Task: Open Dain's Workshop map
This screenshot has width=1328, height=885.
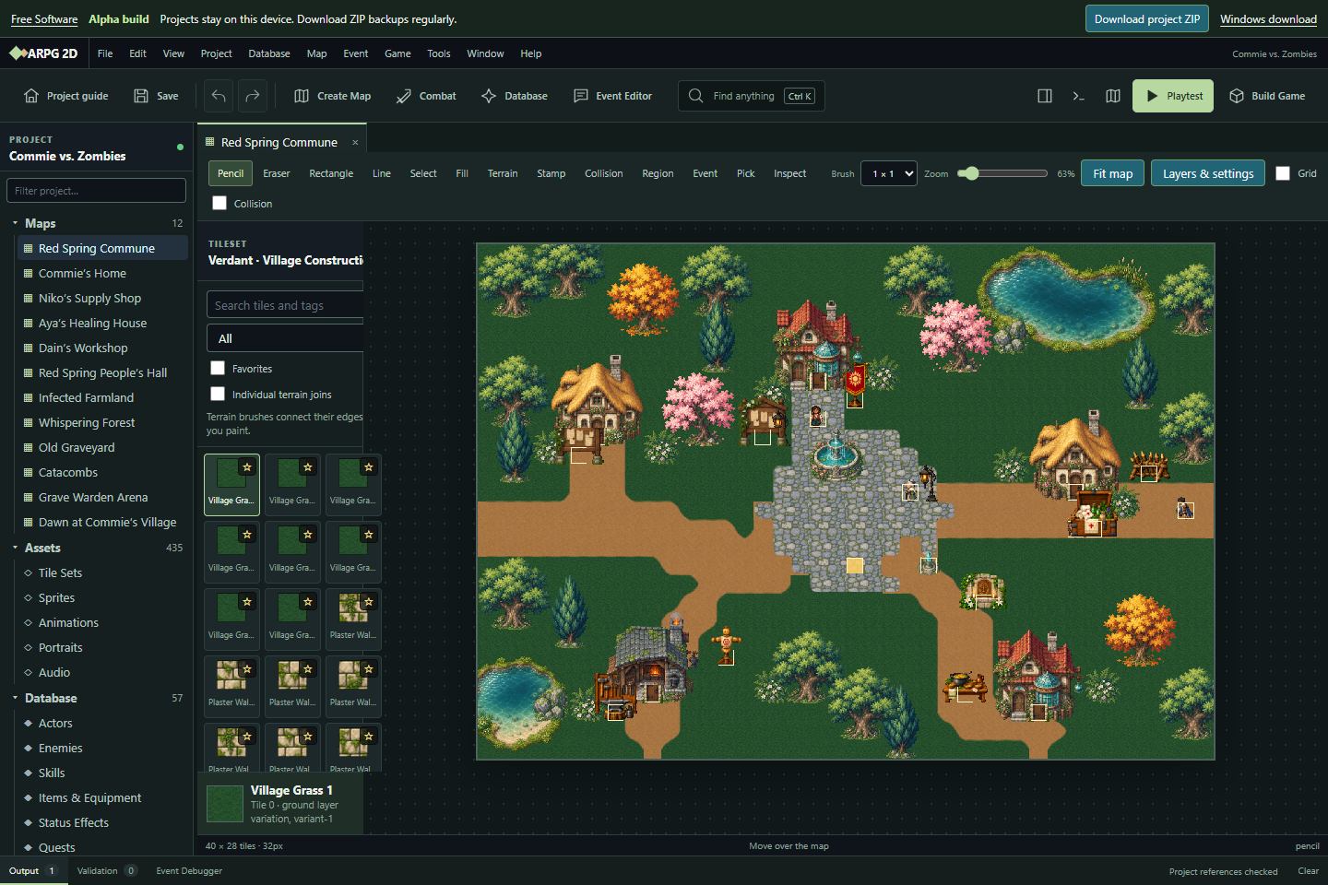Action: coord(102,348)
